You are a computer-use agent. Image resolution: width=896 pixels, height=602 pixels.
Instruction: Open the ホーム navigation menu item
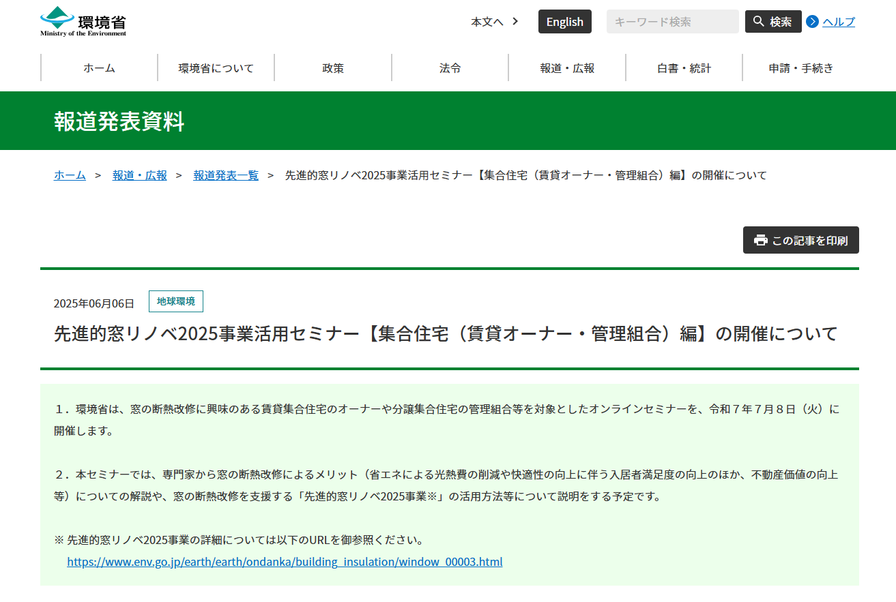tap(99, 67)
